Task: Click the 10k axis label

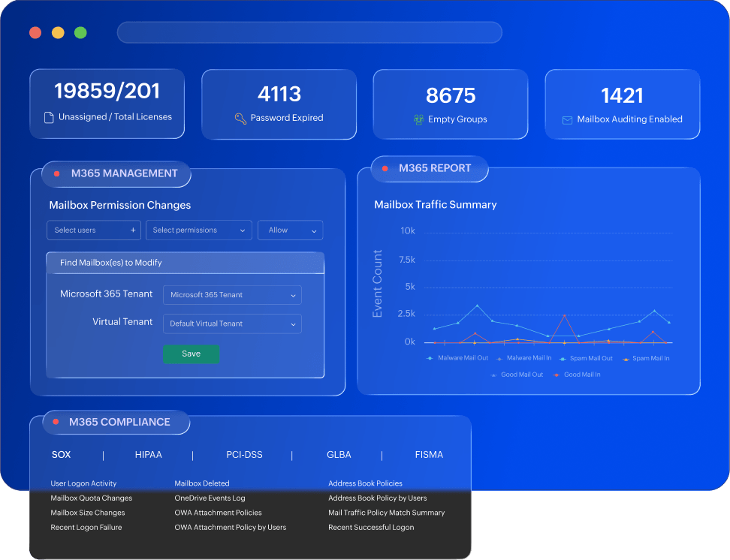Action: point(408,231)
